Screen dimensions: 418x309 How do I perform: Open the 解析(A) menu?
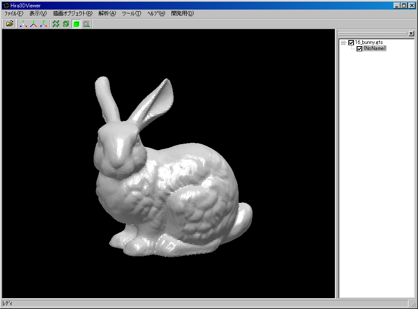(107, 13)
